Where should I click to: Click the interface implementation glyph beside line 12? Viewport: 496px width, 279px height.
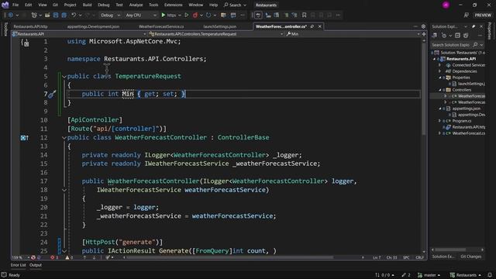24,138
